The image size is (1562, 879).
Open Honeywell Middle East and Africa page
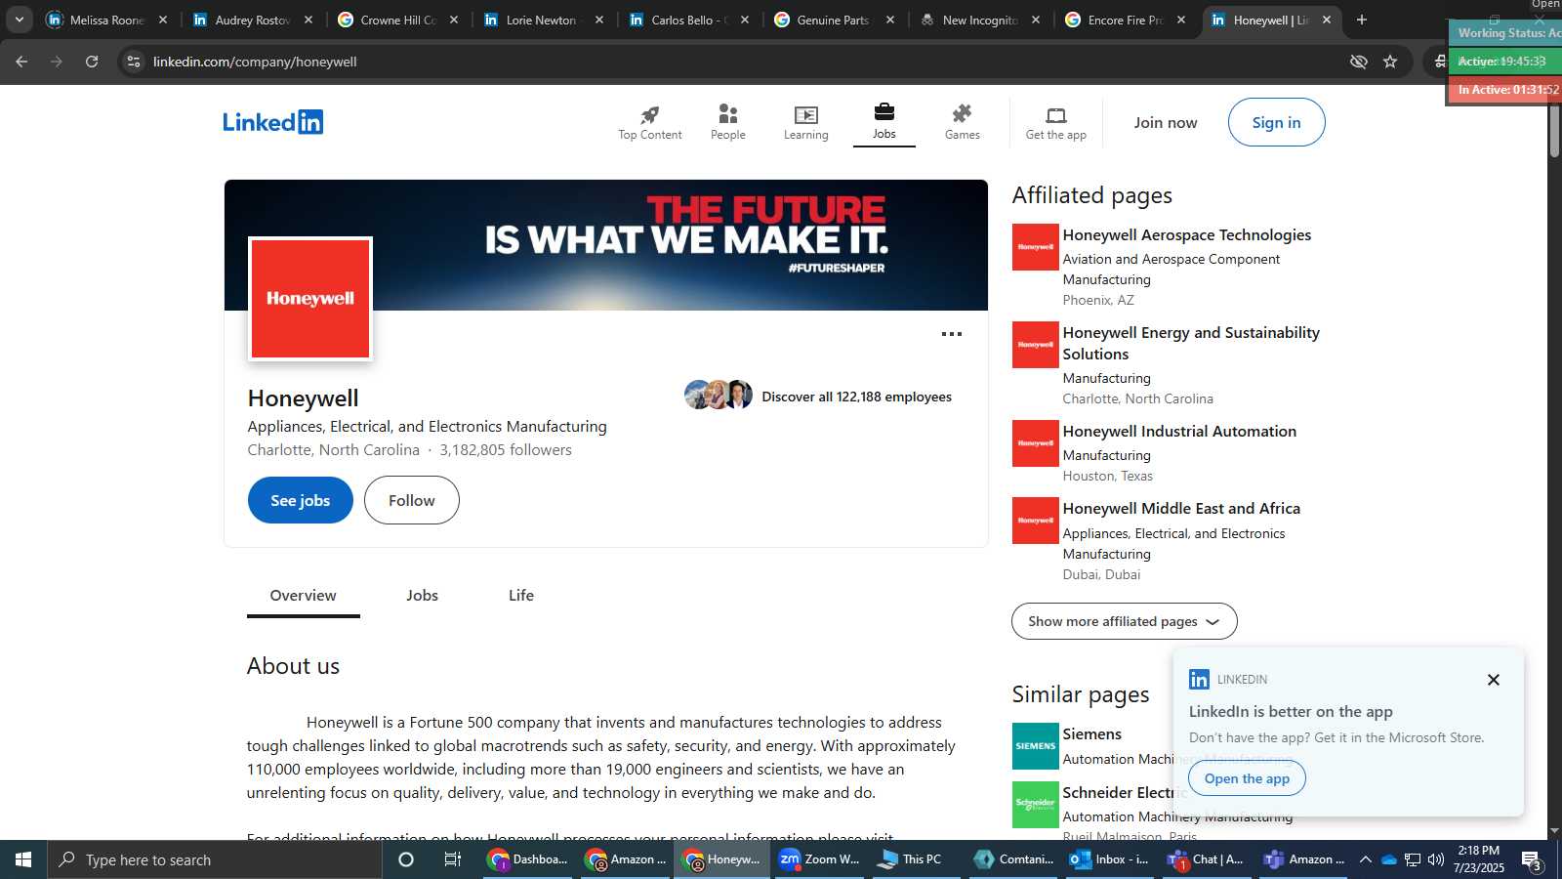1181,509
